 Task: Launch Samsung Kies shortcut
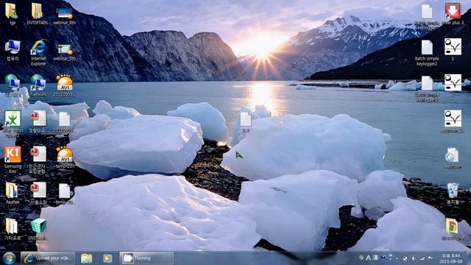13,155
